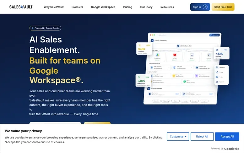Viewport: 244px width, 153px height.
Task: Click the monitor Device icon in the dashboard preview
Action: point(192,55)
